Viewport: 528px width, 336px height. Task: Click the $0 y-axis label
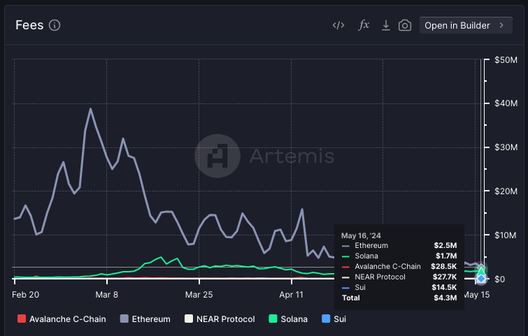500,279
